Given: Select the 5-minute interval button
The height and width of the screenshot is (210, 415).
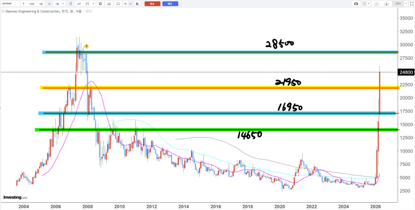Looking at the screenshot, I should click(x=23, y=4).
